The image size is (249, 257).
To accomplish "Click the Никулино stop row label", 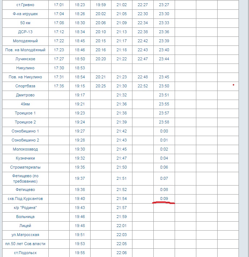I will point(25,68).
